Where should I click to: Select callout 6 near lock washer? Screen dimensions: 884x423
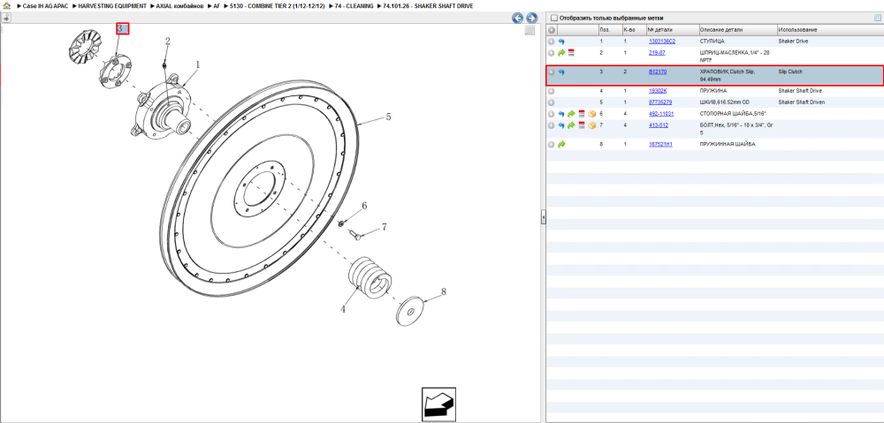click(364, 206)
